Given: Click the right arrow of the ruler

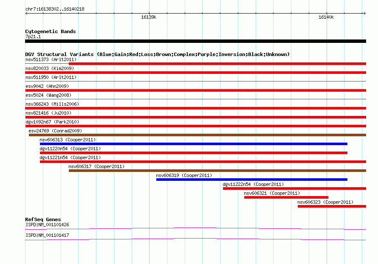Looking at the screenshot, I should (x=364, y=13).
